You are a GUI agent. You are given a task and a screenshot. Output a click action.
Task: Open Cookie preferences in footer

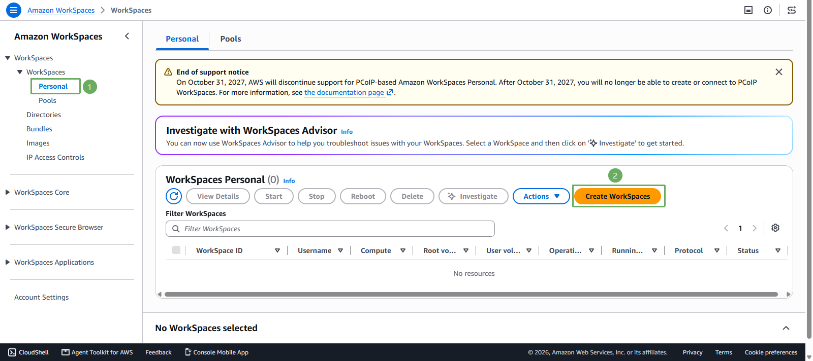click(771, 352)
